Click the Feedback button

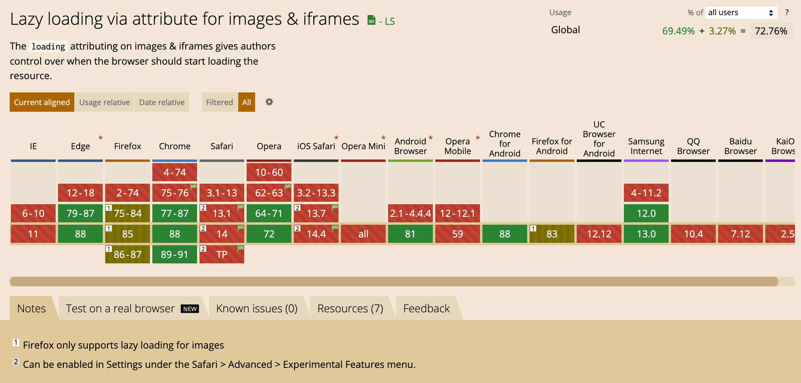click(x=426, y=307)
